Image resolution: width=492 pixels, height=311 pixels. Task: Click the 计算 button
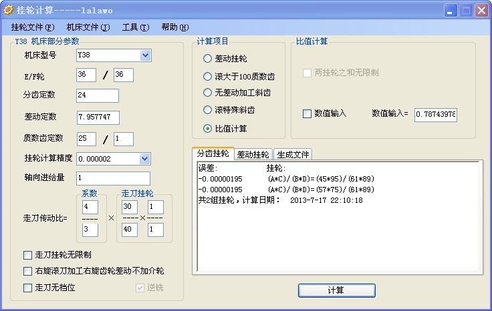tap(336, 290)
